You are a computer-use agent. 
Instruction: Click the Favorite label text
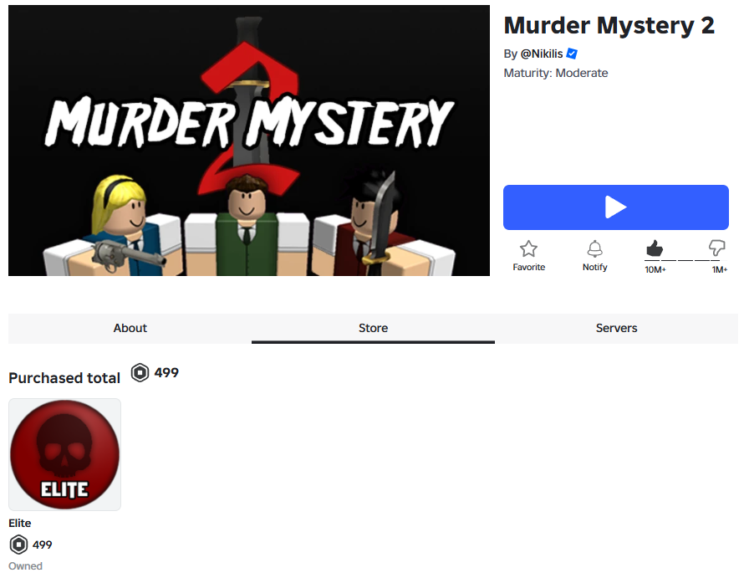pos(528,267)
